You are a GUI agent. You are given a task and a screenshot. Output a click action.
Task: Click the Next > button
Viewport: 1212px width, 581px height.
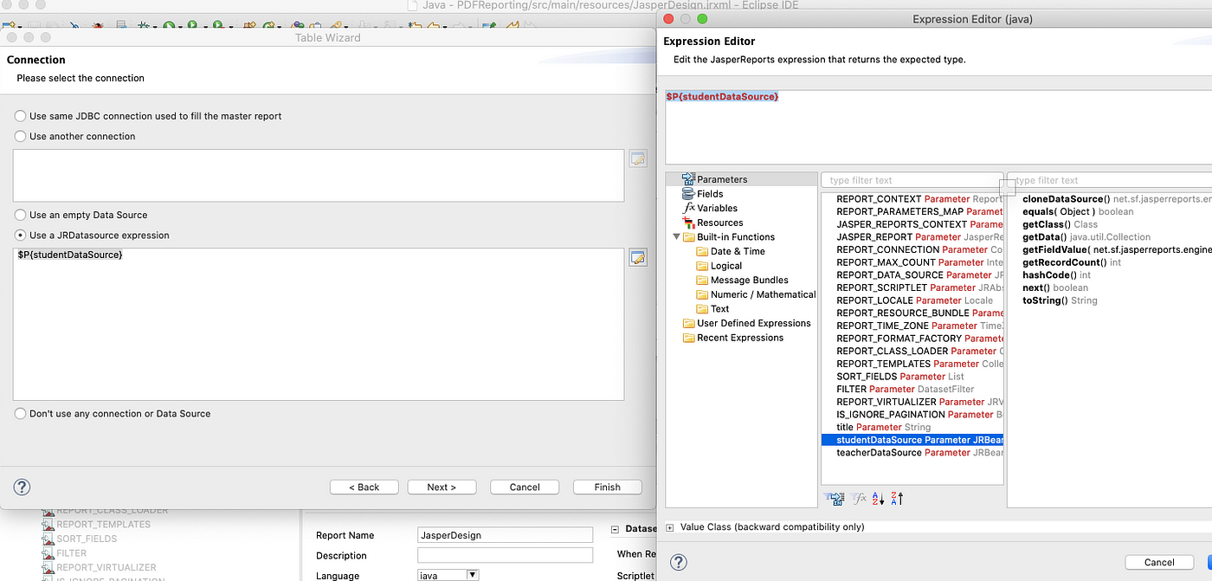click(x=442, y=487)
